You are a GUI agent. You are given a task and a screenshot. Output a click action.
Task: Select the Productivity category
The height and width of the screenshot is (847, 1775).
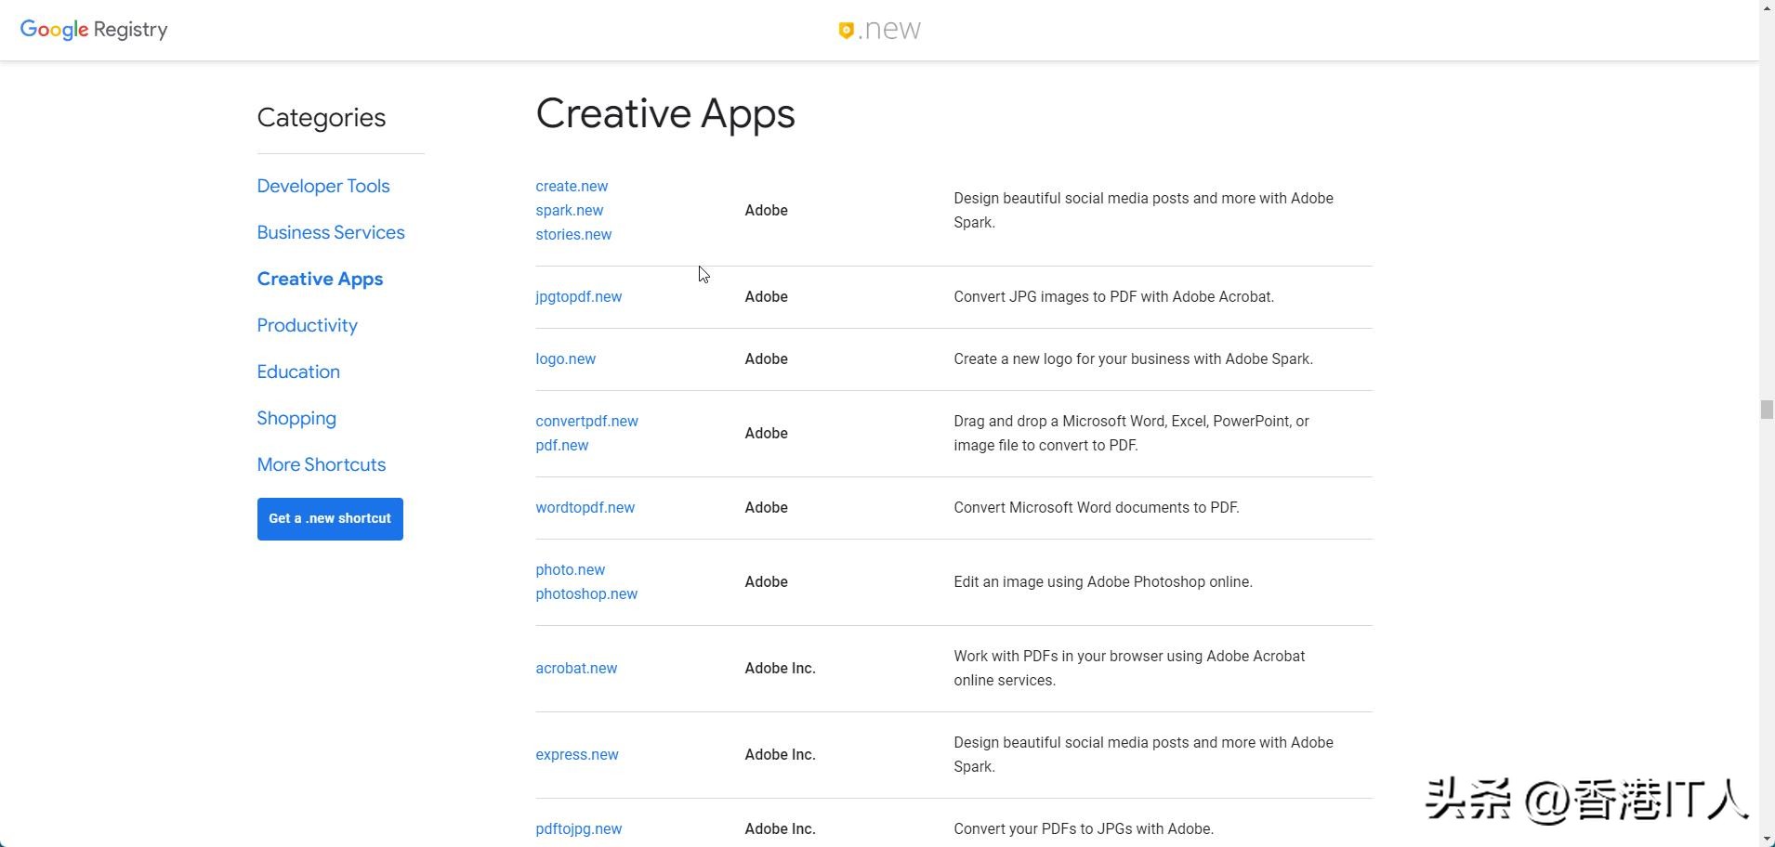[307, 325]
